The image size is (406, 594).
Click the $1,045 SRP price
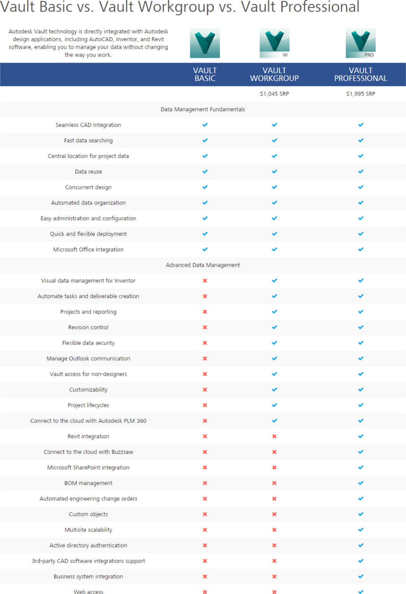[274, 94]
